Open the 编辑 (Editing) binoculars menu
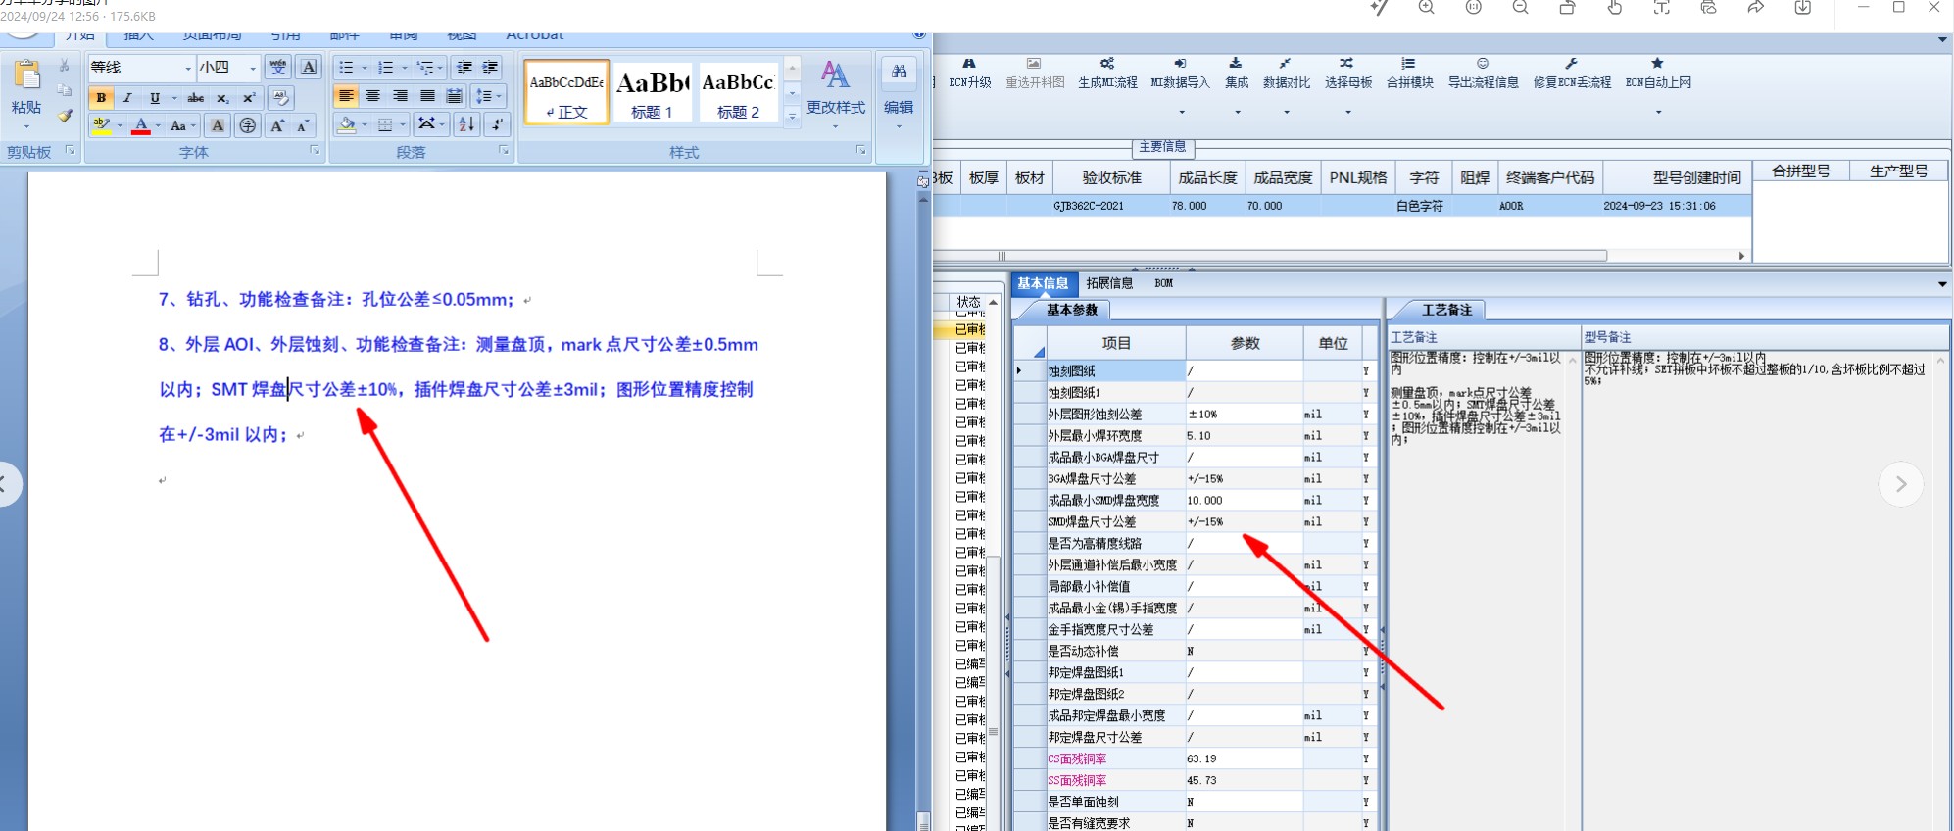The width and height of the screenshot is (1954, 831). [899, 94]
